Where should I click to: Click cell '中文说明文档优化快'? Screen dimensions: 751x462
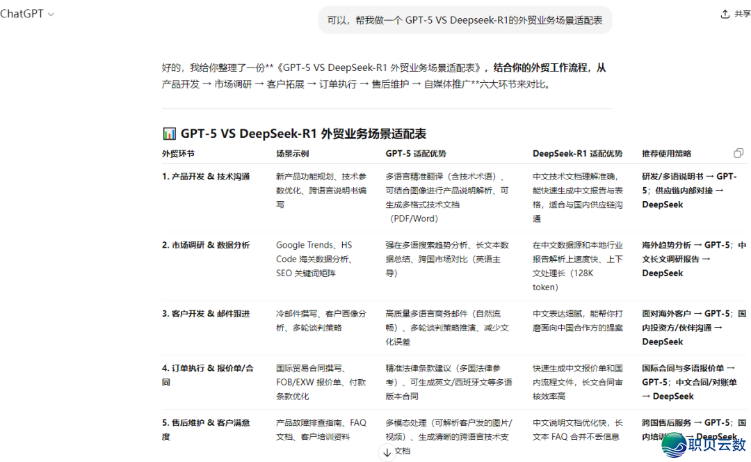pyautogui.click(x=578, y=429)
